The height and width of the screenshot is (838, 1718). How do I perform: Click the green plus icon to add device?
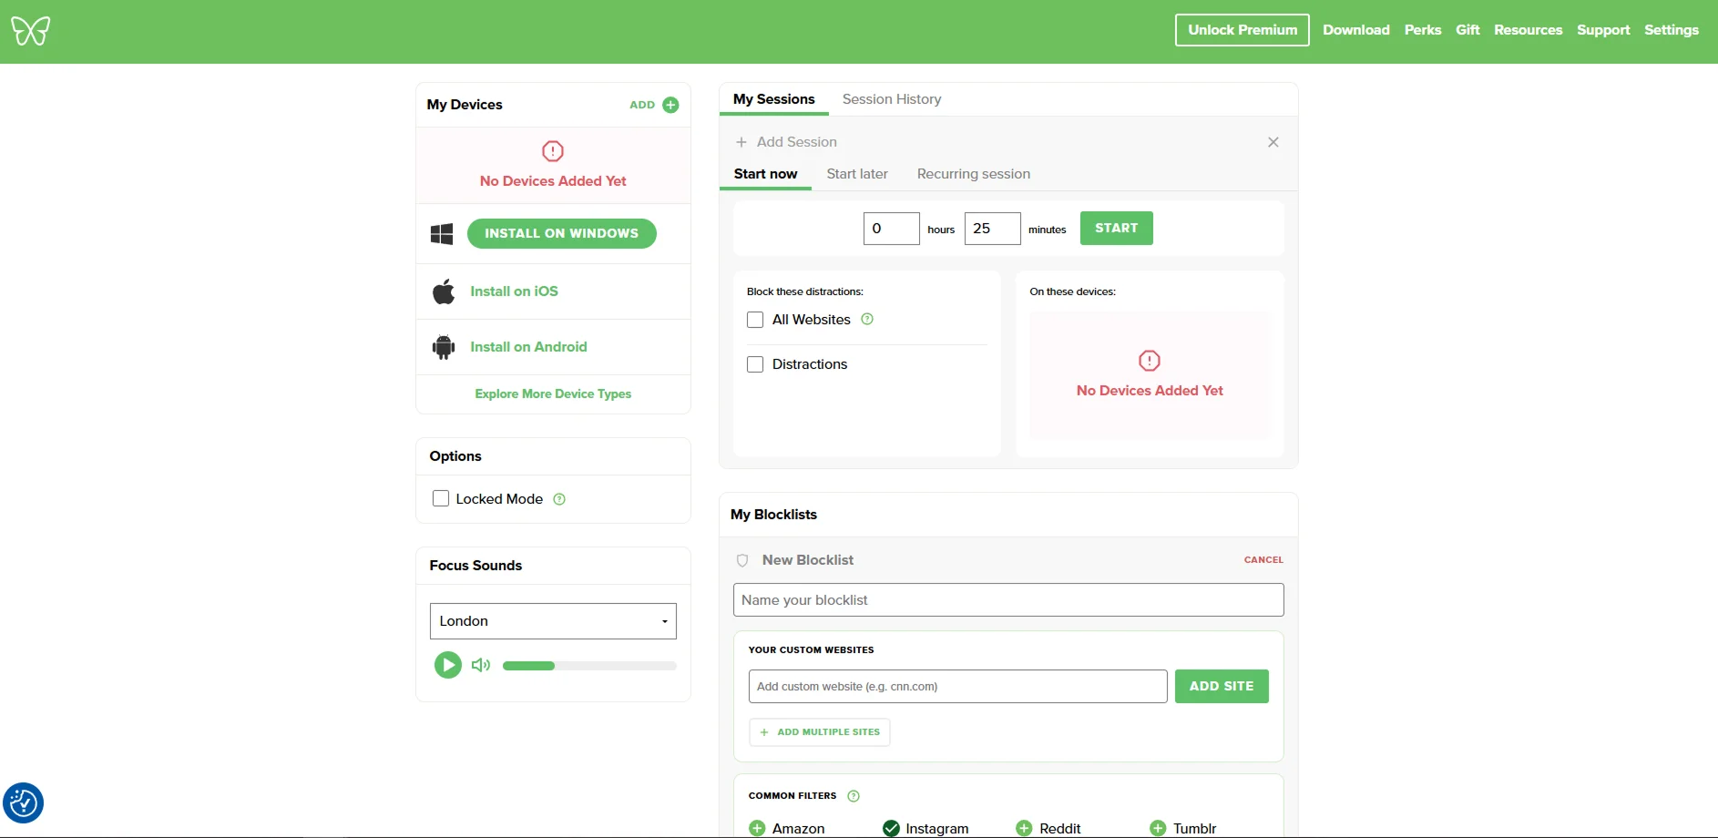(x=670, y=105)
